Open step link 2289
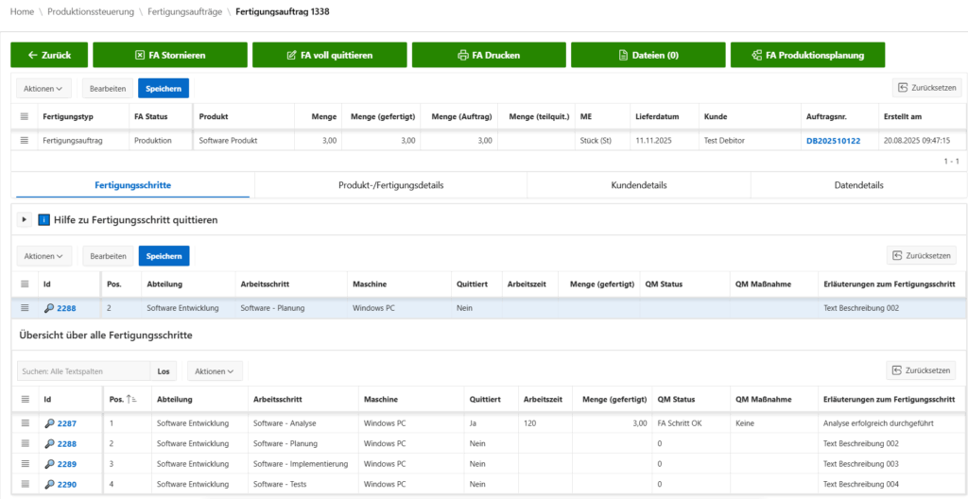Screen dimensions: 968x499 67,464
